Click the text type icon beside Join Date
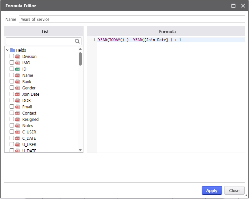 pos(18,94)
